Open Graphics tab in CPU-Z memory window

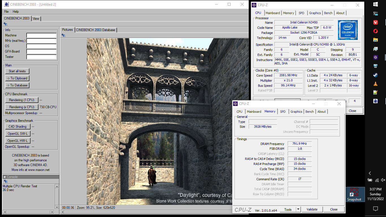pyautogui.click(x=296, y=112)
